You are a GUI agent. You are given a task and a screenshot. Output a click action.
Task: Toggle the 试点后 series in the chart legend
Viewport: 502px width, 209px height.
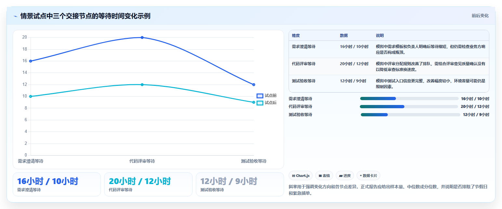[x=266, y=103]
